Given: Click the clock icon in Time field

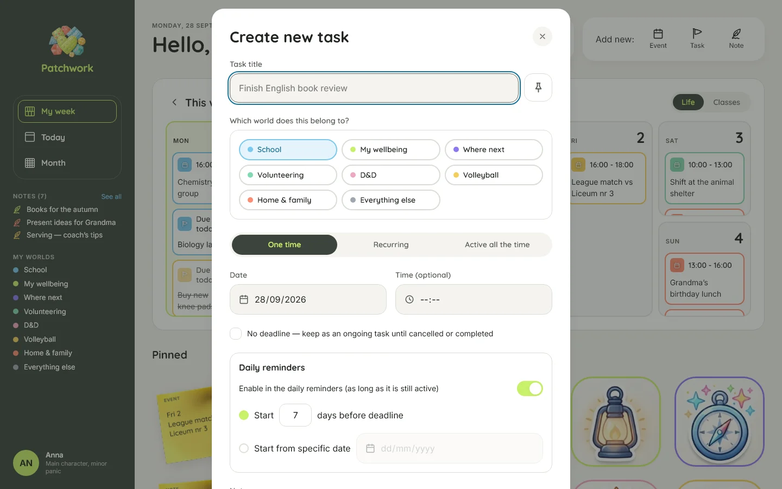Looking at the screenshot, I should coord(409,299).
